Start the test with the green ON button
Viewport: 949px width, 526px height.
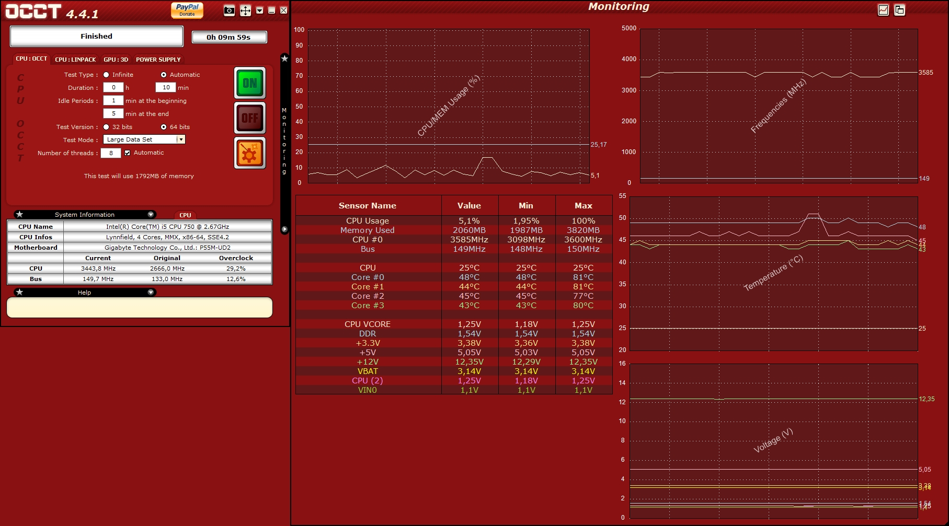(250, 83)
